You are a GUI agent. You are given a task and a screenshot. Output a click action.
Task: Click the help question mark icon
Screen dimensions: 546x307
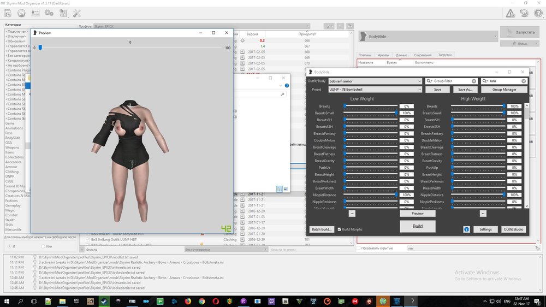pos(538,13)
